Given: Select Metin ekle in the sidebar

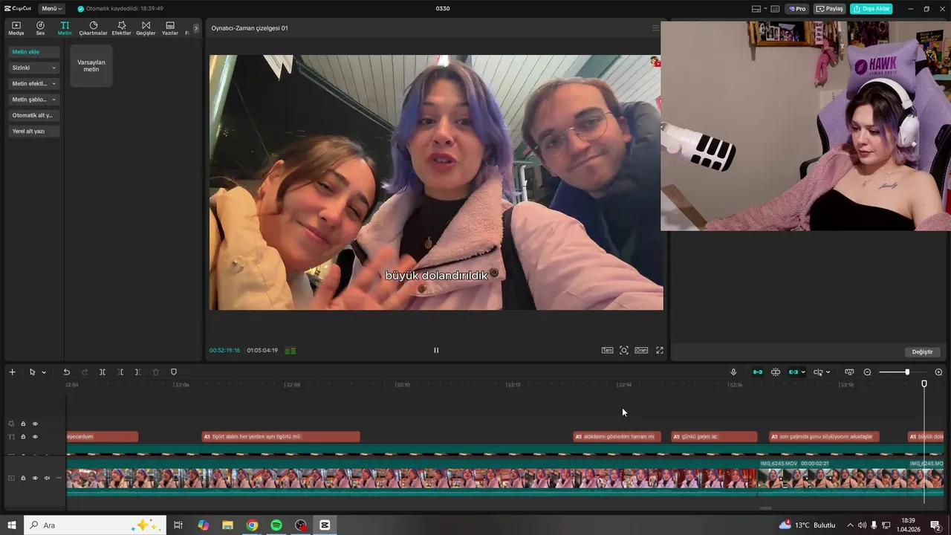Looking at the screenshot, I should coord(34,52).
